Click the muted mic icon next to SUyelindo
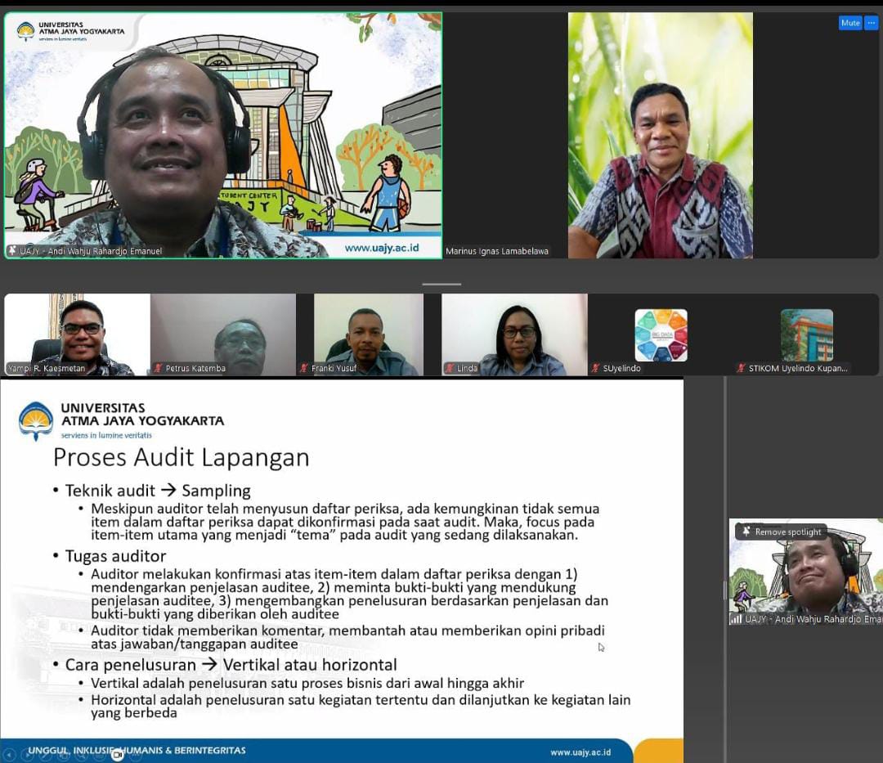This screenshot has width=883, height=763. point(594,368)
